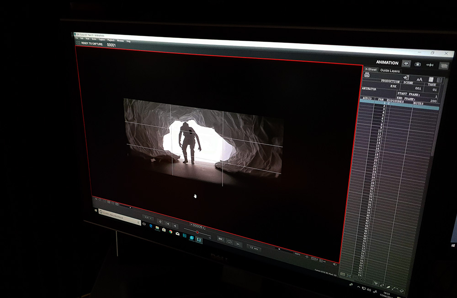Viewport: 457px width, 298px height.
Task: Open the Help menu
Action: 128,41
